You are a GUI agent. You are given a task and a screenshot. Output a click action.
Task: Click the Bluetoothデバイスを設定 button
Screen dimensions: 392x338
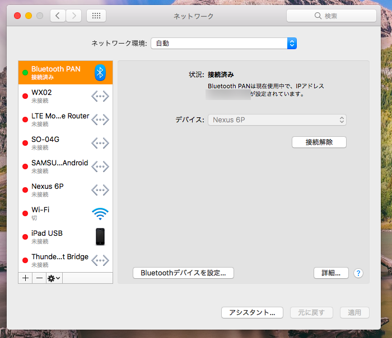click(x=183, y=273)
